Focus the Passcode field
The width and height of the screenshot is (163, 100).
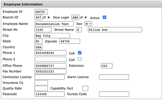[x=49, y=94]
